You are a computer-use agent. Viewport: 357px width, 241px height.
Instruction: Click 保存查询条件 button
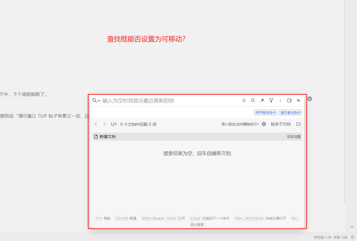[x=265, y=113]
